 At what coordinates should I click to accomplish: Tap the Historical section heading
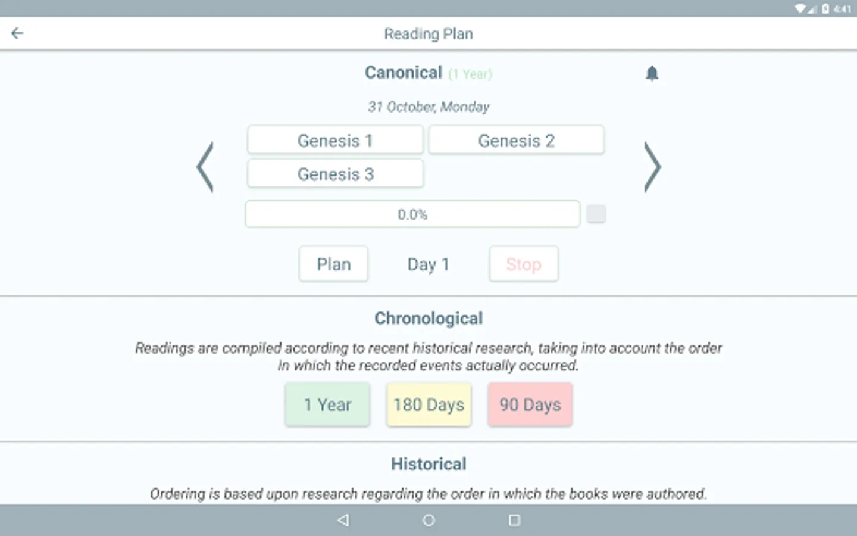click(x=428, y=464)
